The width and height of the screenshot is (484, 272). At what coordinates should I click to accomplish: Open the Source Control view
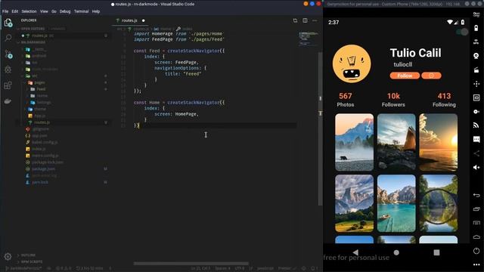point(8,54)
